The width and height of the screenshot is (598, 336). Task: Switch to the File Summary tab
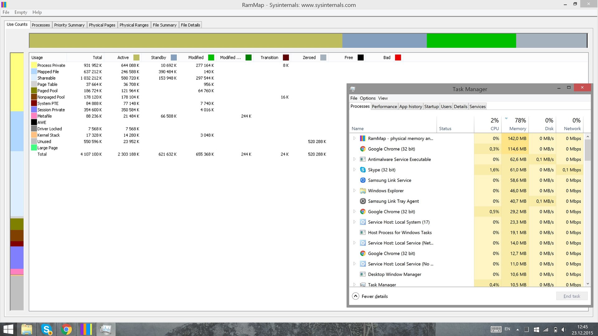[164, 25]
